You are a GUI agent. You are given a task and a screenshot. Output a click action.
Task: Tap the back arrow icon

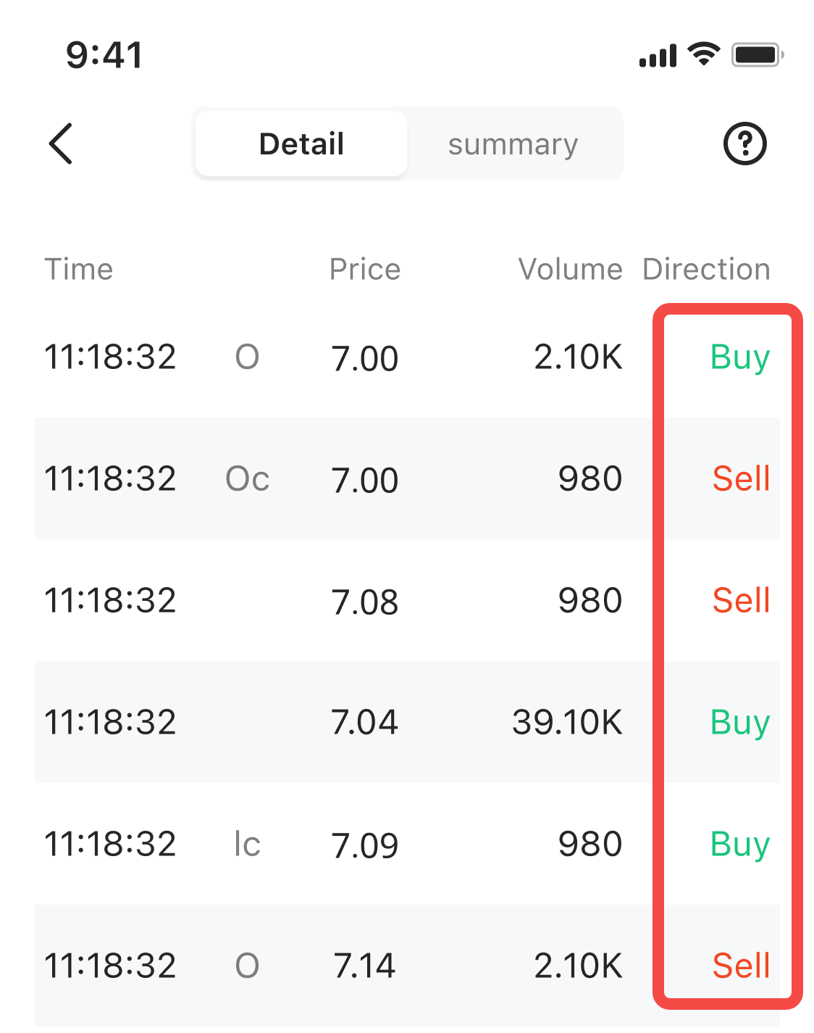tap(62, 144)
